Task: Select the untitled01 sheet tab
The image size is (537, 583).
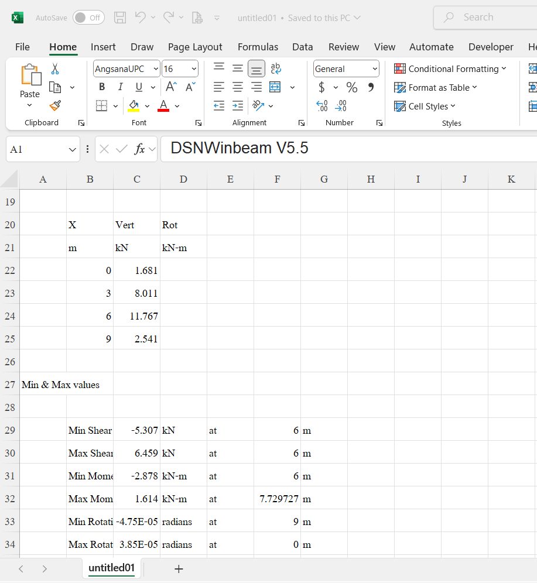Action: (111, 568)
